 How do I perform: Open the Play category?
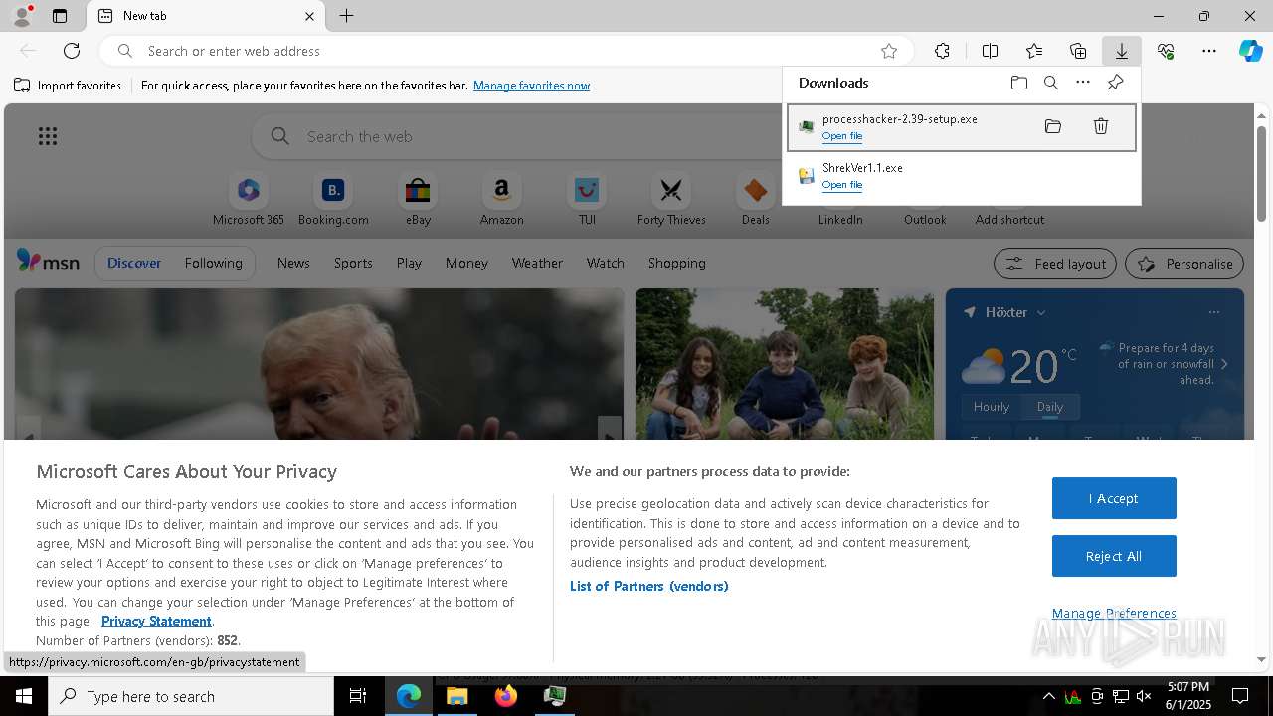pos(409,263)
